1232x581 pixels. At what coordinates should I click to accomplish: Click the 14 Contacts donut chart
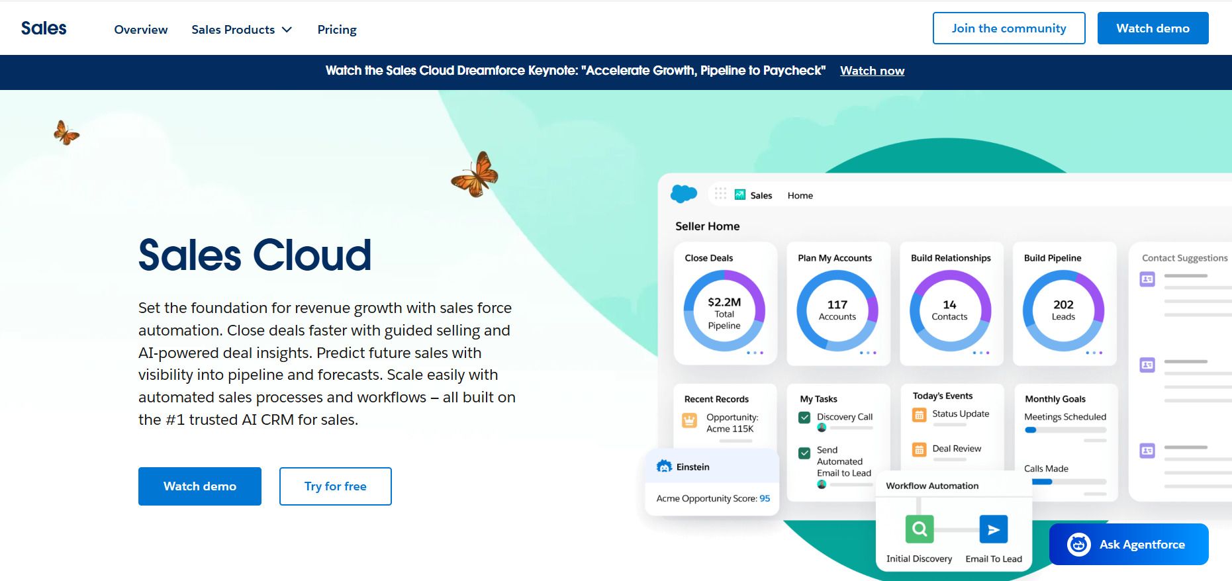pyautogui.click(x=950, y=311)
